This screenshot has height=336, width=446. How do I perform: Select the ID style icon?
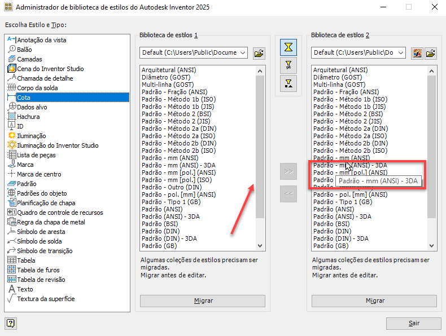tap(12, 126)
